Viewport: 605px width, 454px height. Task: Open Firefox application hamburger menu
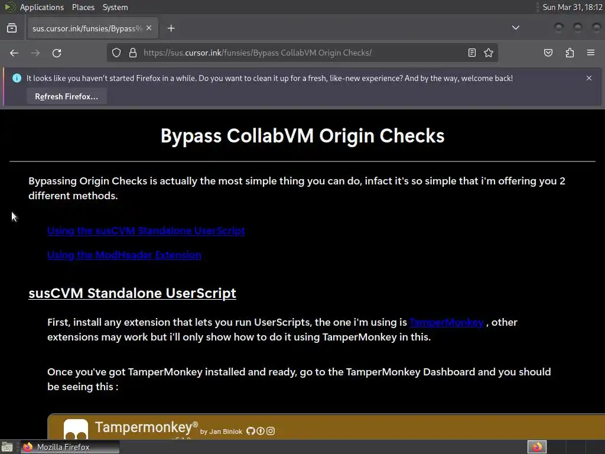591,53
